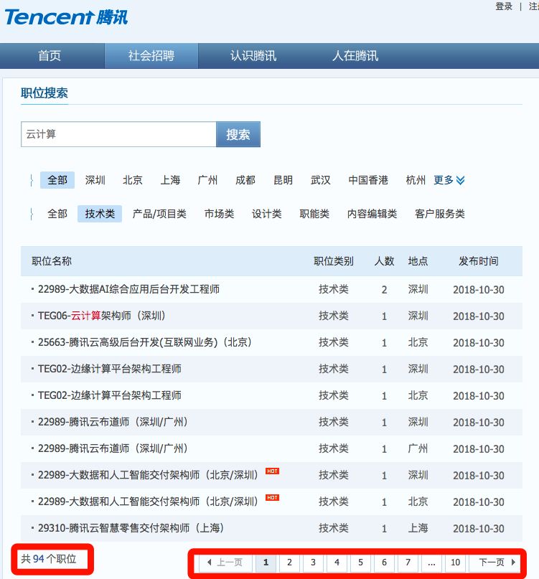Screen dimensions: 539x579
Task: Filter by city 北京
Action: click(x=133, y=180)
